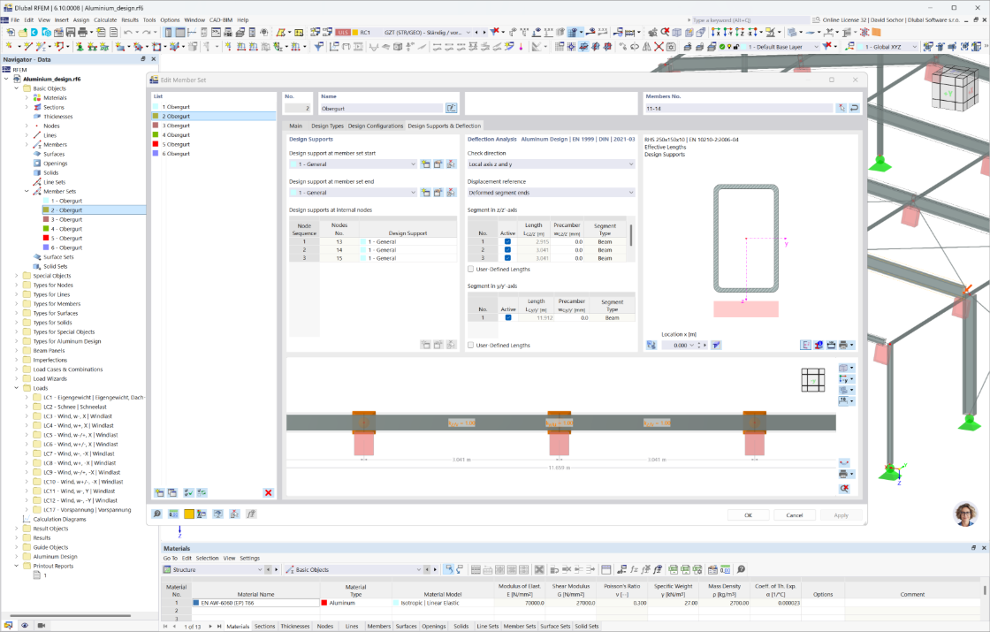This screenshot has height=632, width=990.
Task: Create new design support for member set start
Action: tap(425, 164)
